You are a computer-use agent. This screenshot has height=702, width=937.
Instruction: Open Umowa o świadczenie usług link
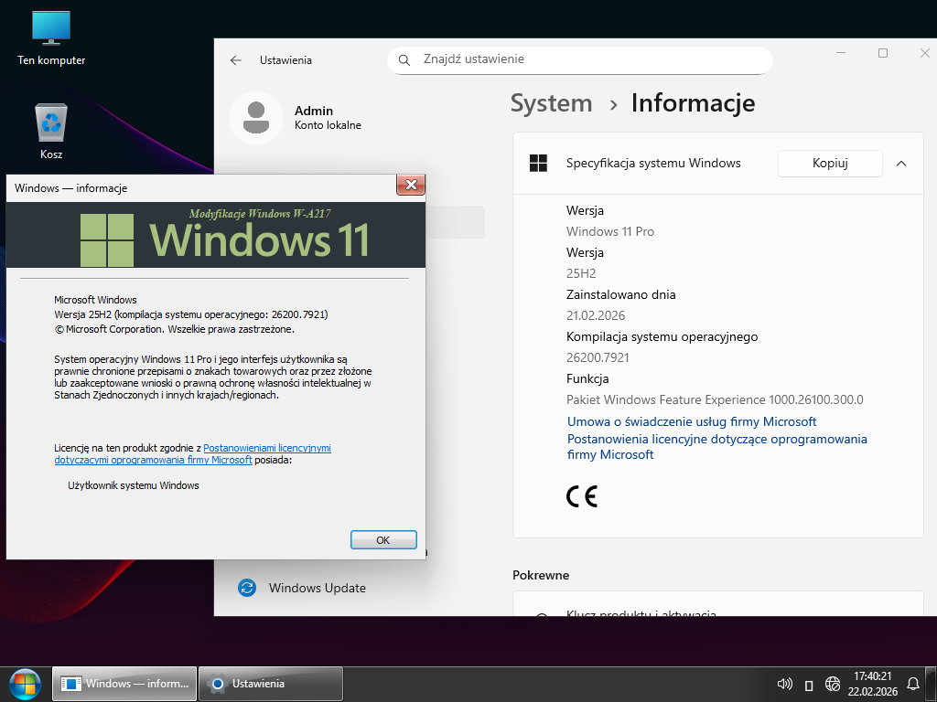[692, 421]
